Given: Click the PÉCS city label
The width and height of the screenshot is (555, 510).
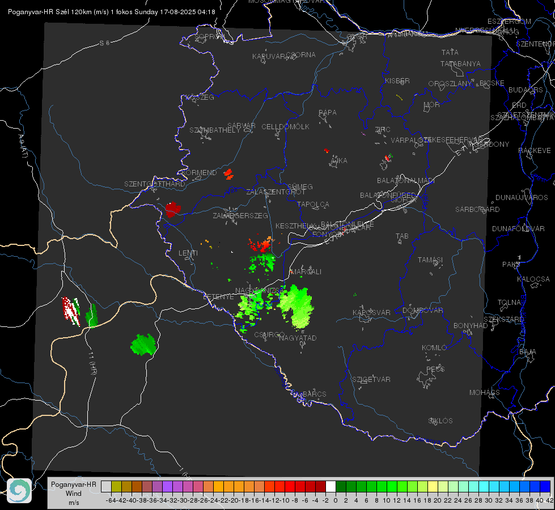Looking at the screenshot, I should click(x=435, y=369).
